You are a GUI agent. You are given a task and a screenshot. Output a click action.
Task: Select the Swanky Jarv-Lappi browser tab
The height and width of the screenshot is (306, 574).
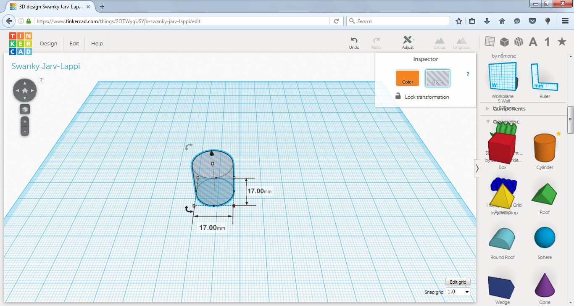point(51,7)
